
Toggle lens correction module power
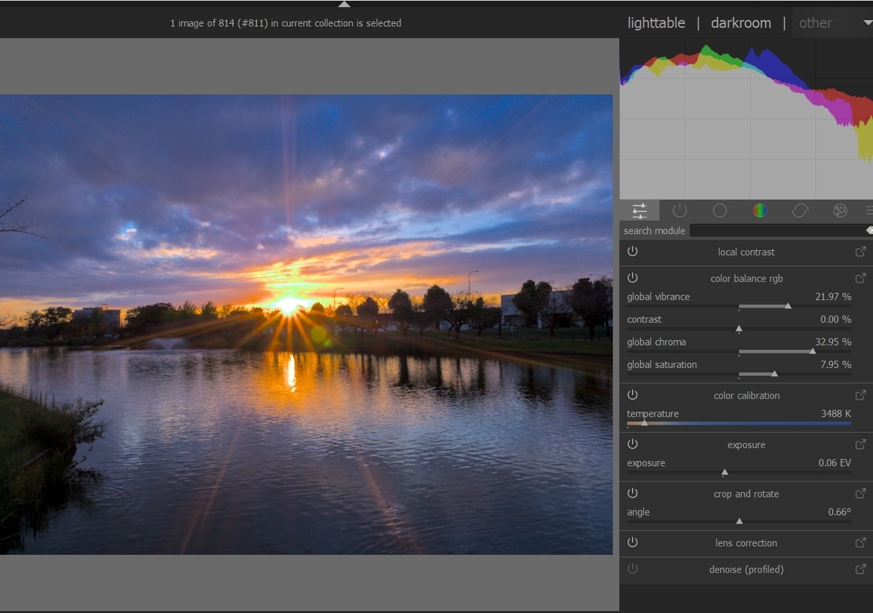pyautogui.click(x=632, y=542)
